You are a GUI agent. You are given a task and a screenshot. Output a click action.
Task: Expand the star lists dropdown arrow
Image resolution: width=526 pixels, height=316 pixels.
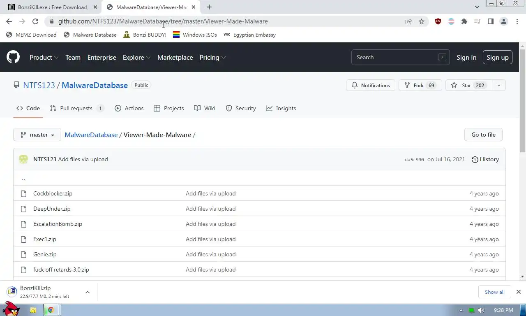pos(499,85)
